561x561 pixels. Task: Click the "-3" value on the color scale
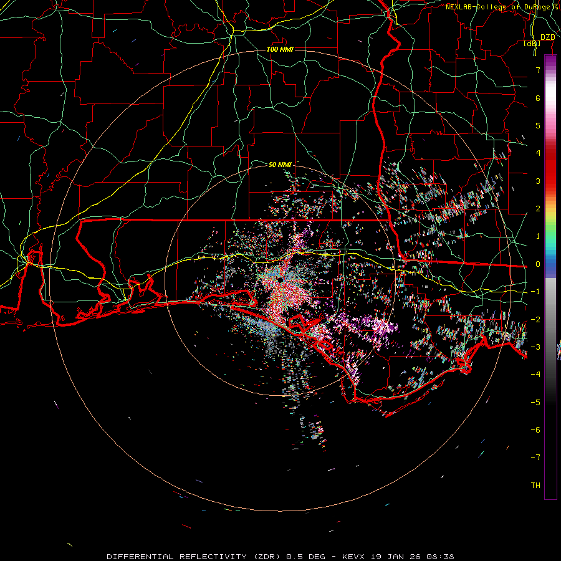pos(535,347)
